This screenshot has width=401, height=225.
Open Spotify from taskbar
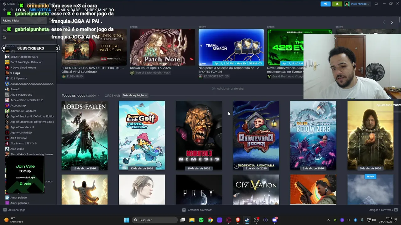(201, 220)
